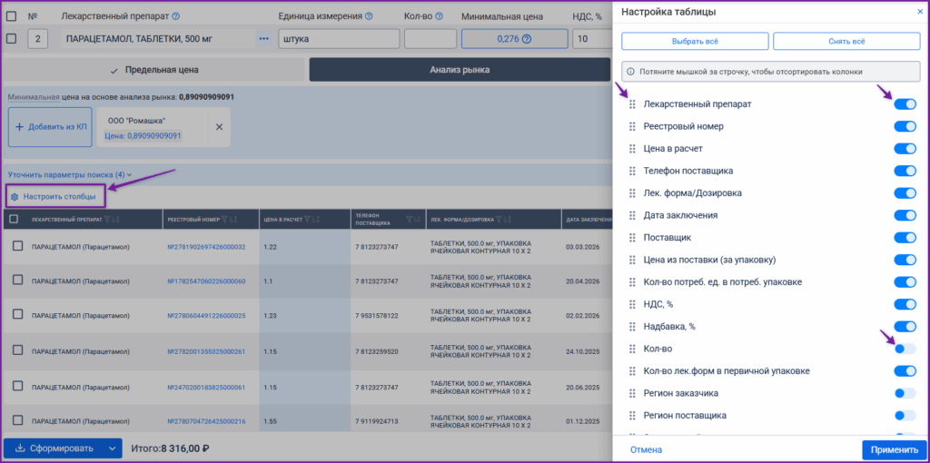Click the filter icon in Телефон поставщика column header
This screenshot has width=930, height=463.
click(410, 220)
